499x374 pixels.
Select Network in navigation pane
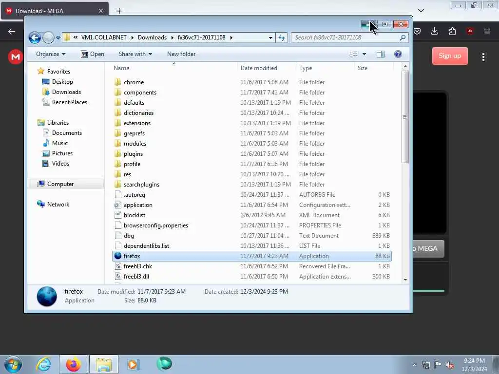[x=58, y=205]
